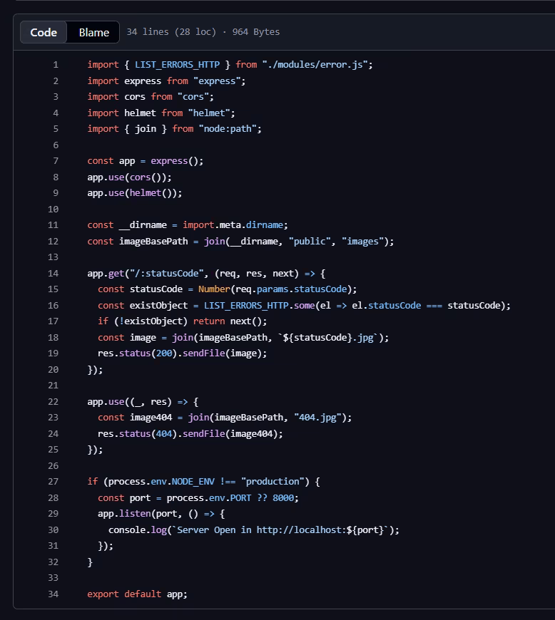
Task: Click app.use(helmet()) statement
Action: click(x=135, y=193)
